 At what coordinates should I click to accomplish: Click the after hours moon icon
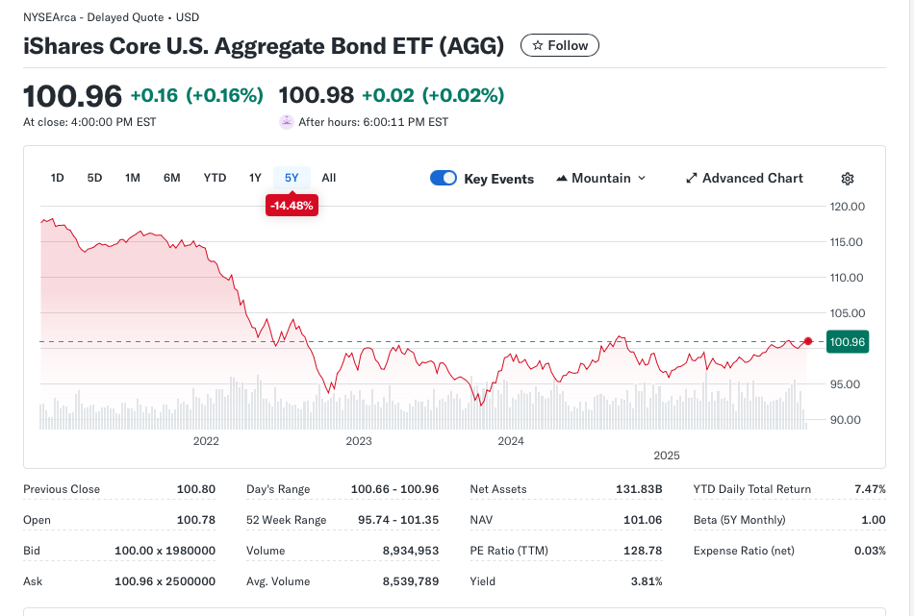(x=286, y=122)
